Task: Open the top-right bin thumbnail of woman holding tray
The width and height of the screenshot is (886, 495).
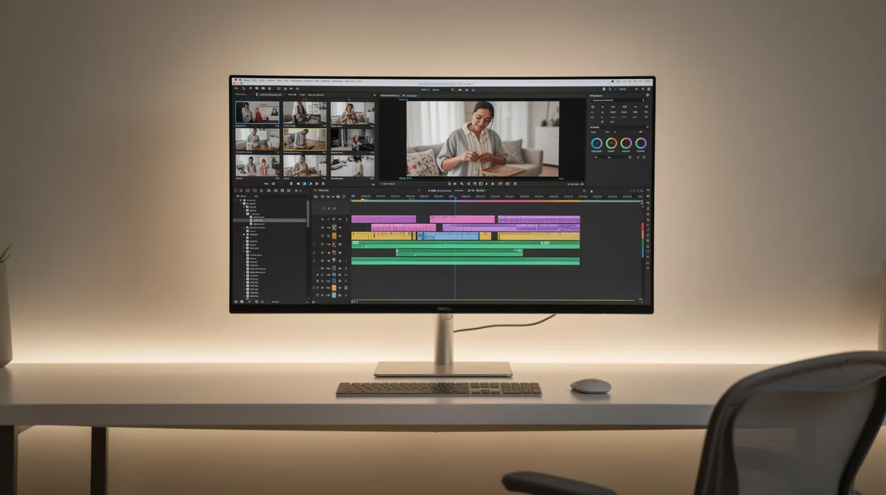Action: 353,113
